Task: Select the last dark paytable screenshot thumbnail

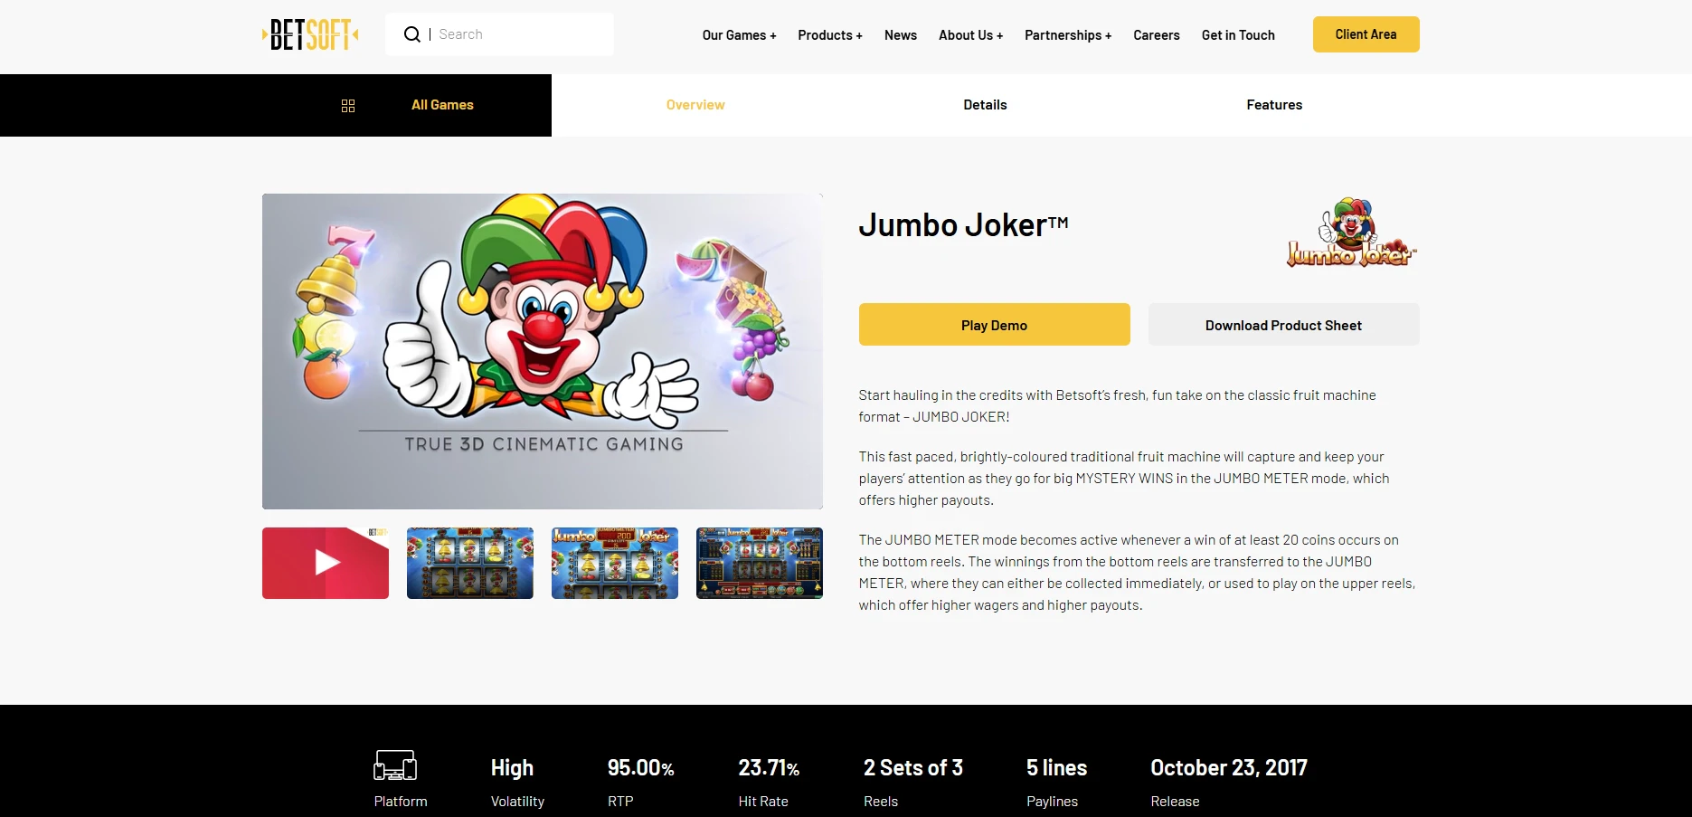Action: pyautogui.click(x=760, y=563)
